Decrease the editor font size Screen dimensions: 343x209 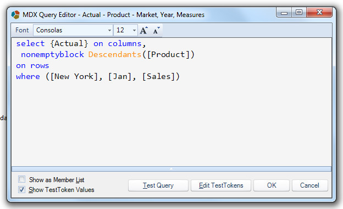[156, 30]
